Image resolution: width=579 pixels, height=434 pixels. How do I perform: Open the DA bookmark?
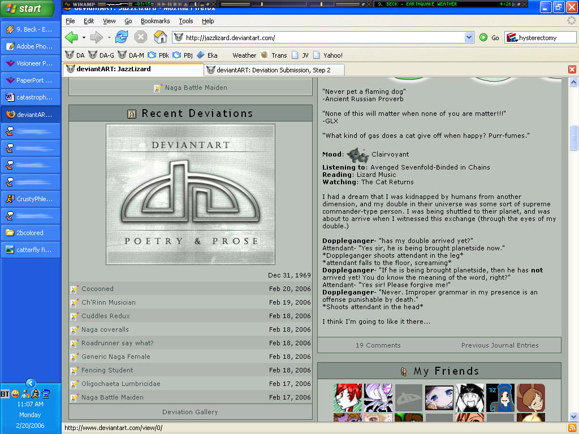[75, 55]
